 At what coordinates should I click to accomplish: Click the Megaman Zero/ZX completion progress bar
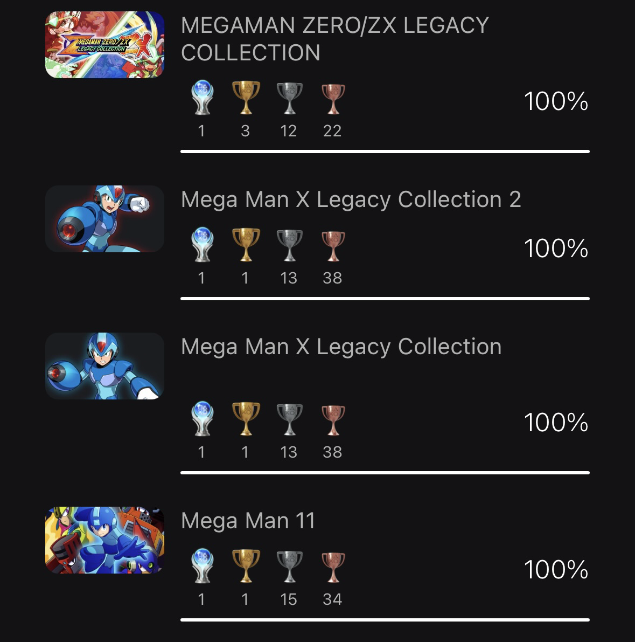[385, 151]
